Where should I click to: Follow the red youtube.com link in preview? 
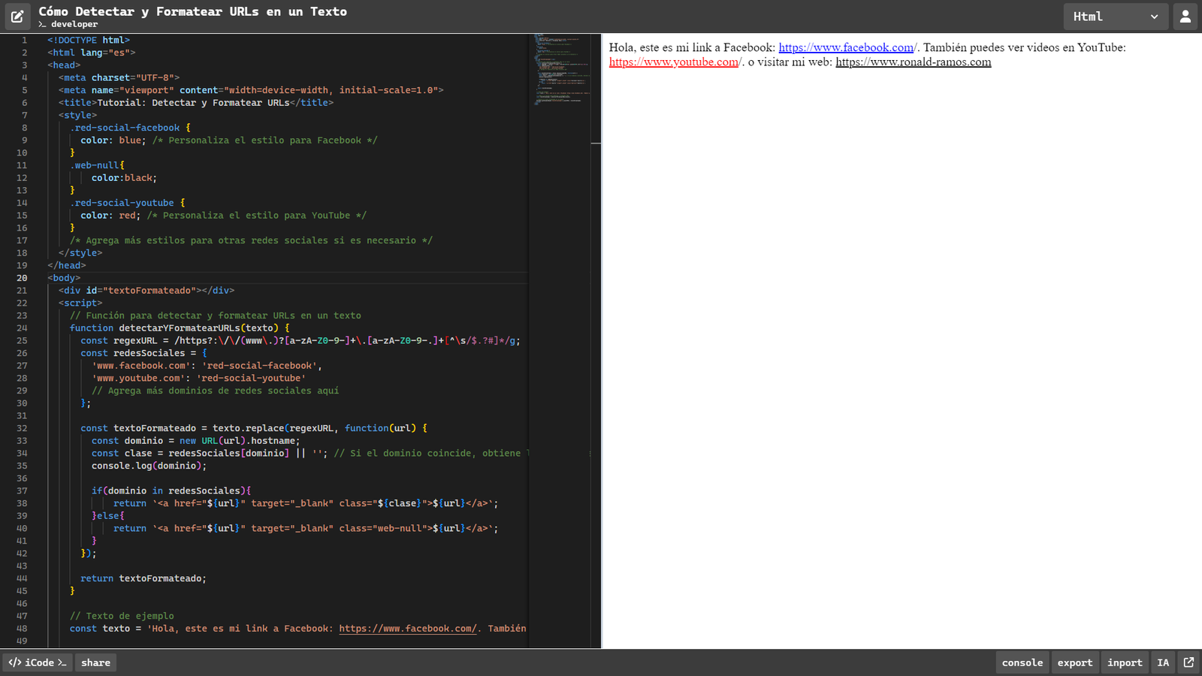673,62
